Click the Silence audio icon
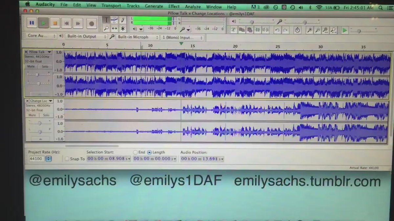The image size is (394, 221). tap(265, 30)
